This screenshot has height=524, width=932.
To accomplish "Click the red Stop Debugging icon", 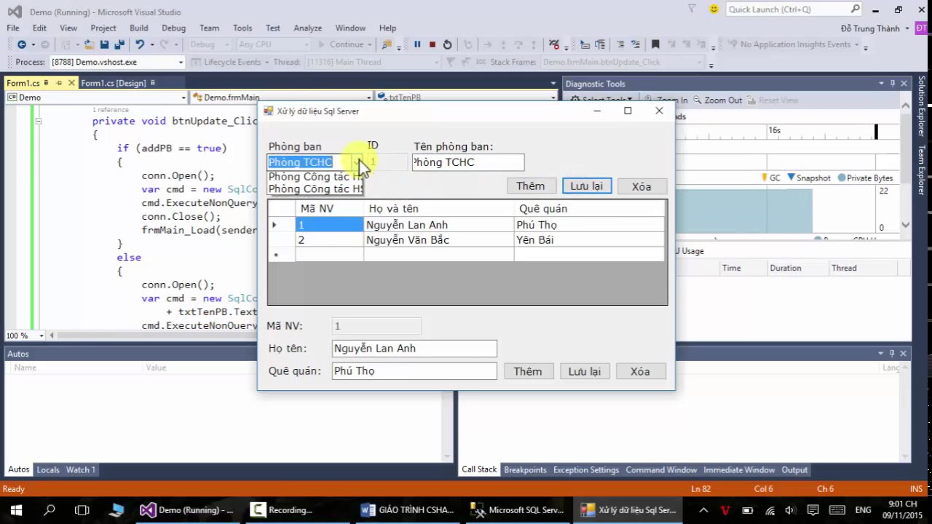I will (432, 44).
